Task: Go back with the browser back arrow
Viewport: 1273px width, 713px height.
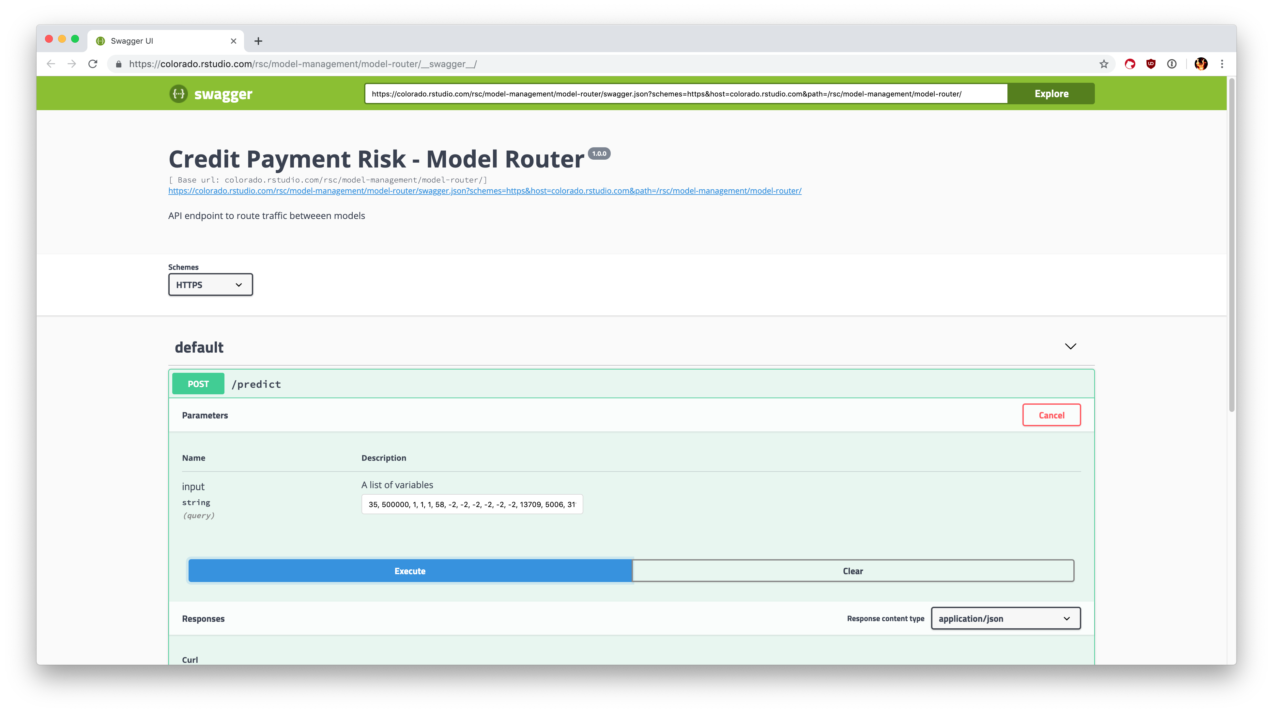Action: [51, 64]
